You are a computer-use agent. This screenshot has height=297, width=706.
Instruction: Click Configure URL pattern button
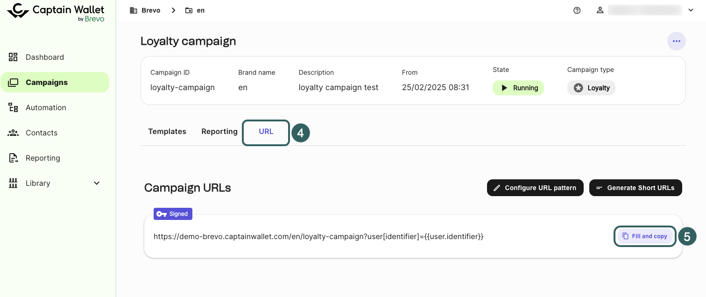(x=535, y=188)
